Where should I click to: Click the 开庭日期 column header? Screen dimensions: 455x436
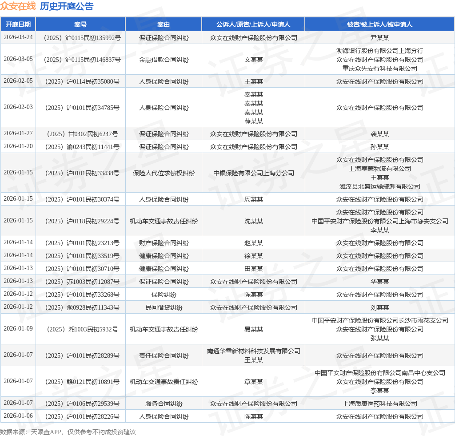click(x=18, y=24)
